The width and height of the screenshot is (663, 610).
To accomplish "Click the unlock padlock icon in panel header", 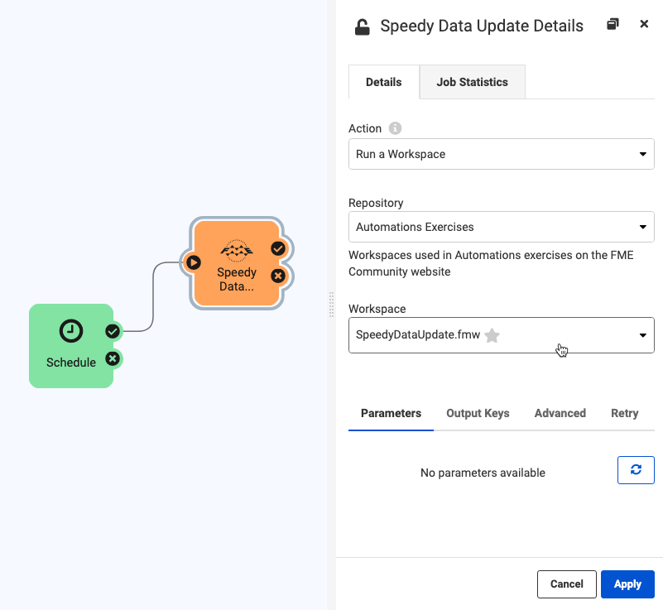I will (x=362, y=27).
